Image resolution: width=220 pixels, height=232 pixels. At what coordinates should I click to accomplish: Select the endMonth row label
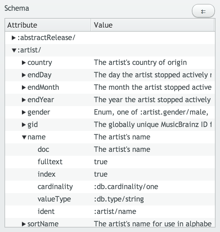point(43,87)
